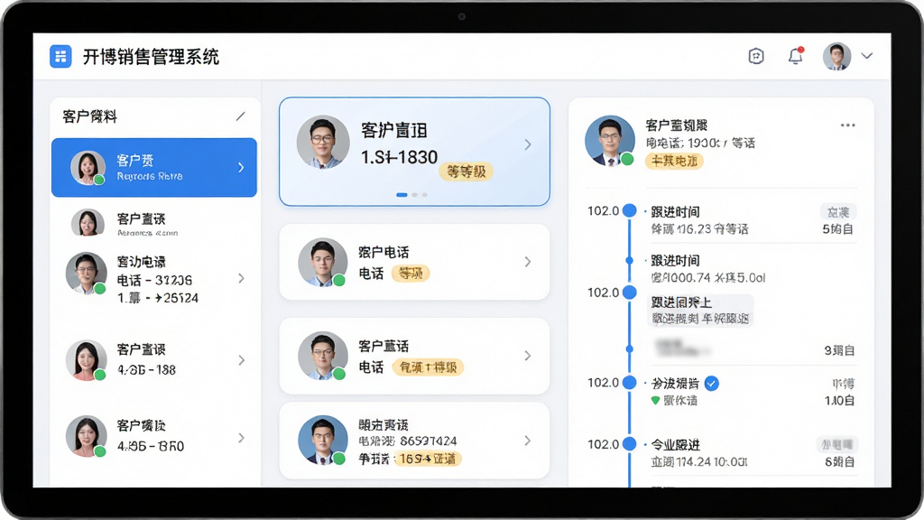Click the yellow 169 tag on bottom card
Viewport: 924px width, 520px height.
(428, 459)
